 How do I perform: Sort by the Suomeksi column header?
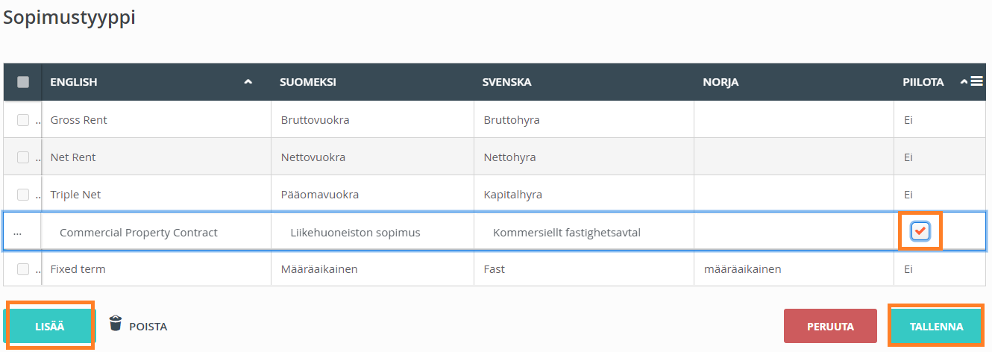(x=308, y=82)
